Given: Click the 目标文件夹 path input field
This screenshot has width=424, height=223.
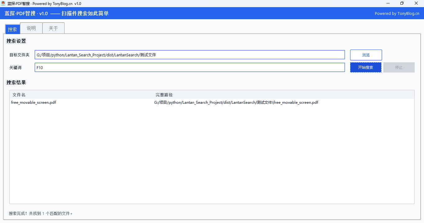Looking at the screenshot, I should pos(189,55).
